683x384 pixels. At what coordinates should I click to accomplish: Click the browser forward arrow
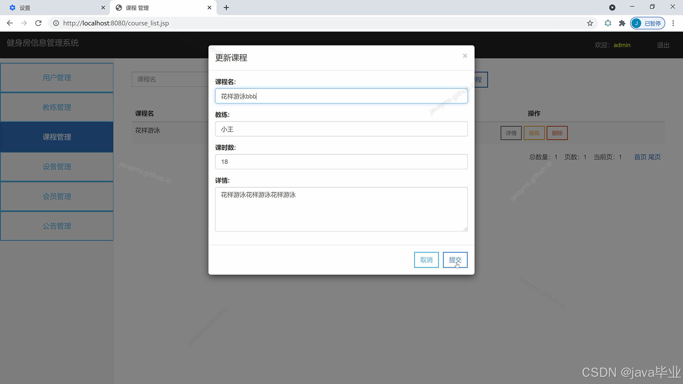click(24, 23)
